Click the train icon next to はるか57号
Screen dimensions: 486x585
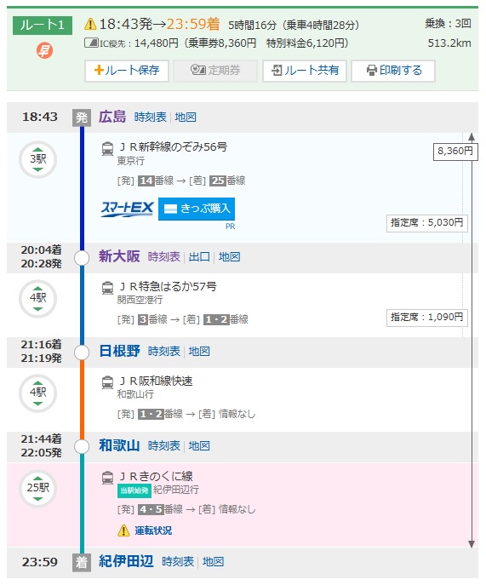click(x=107, y=289)
